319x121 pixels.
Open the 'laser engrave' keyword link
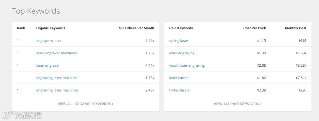(x=47, y=65)
